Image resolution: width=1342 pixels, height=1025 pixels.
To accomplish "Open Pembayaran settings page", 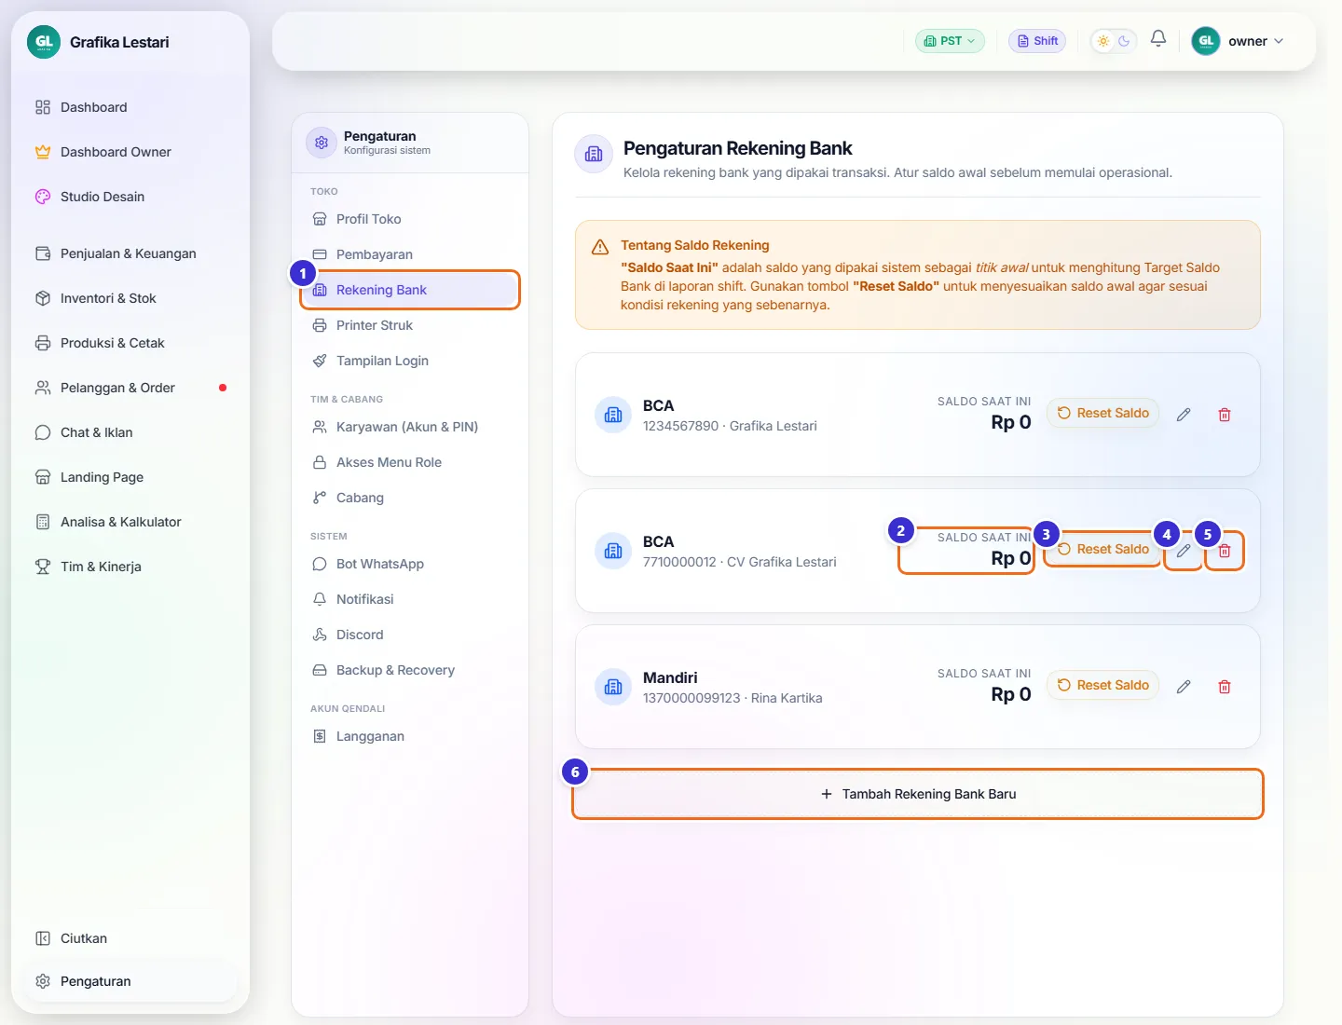I will [410, 254].
